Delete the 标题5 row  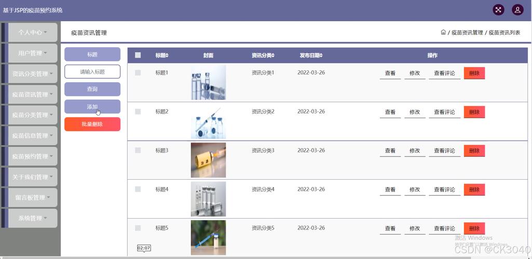click(474, 228)
